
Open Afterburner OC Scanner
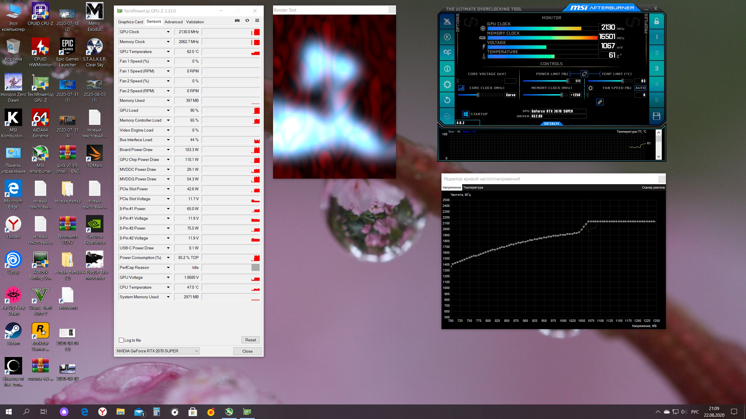[x=447, y=52]
